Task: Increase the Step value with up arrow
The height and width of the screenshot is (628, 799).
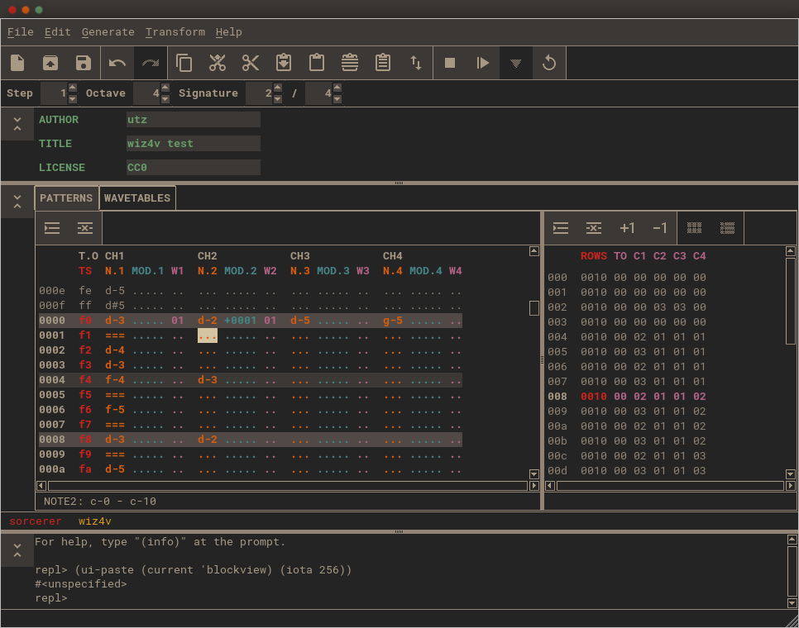Action: click(x=73, y=88)
